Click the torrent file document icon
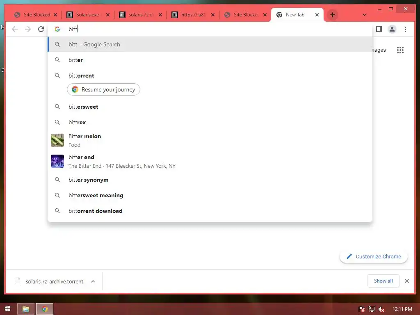The image size is (420, 315). tap(17, 281)
